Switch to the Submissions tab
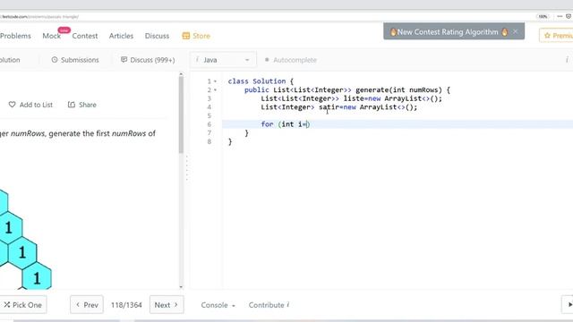The width and height of the screenshot is (573, 322). pyautogui.click(x=75, y=60)
